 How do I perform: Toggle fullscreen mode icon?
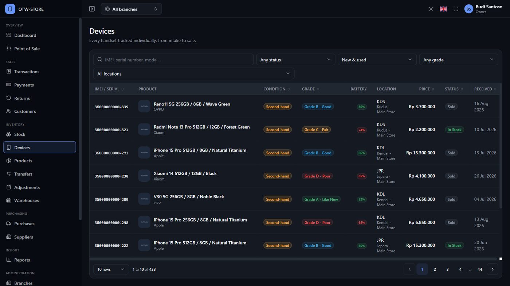456,9
